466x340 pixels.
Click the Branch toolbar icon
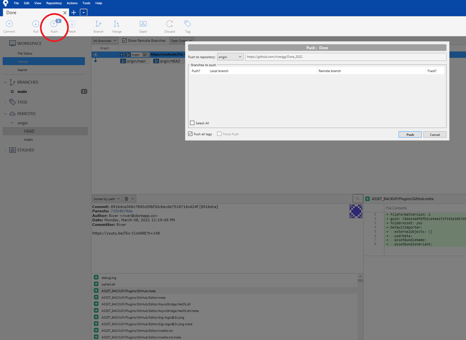click(x=98, y=24)
